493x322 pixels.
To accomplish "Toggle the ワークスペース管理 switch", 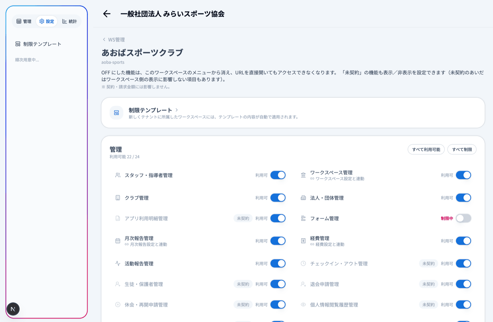I will pos(463,175).
